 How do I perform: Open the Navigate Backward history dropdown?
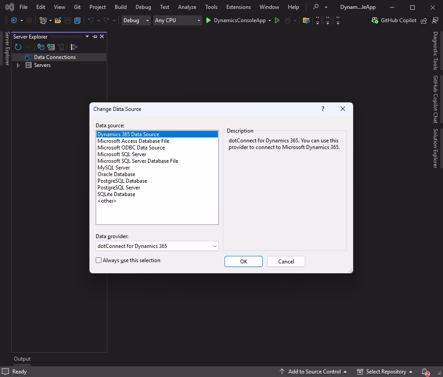point(21,21)
